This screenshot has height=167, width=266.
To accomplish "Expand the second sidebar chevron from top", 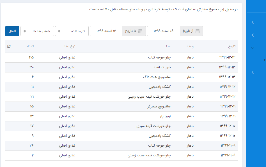I will (253, 35).
